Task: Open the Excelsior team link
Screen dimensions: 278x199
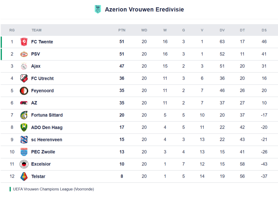Action: tap(41, 164)
